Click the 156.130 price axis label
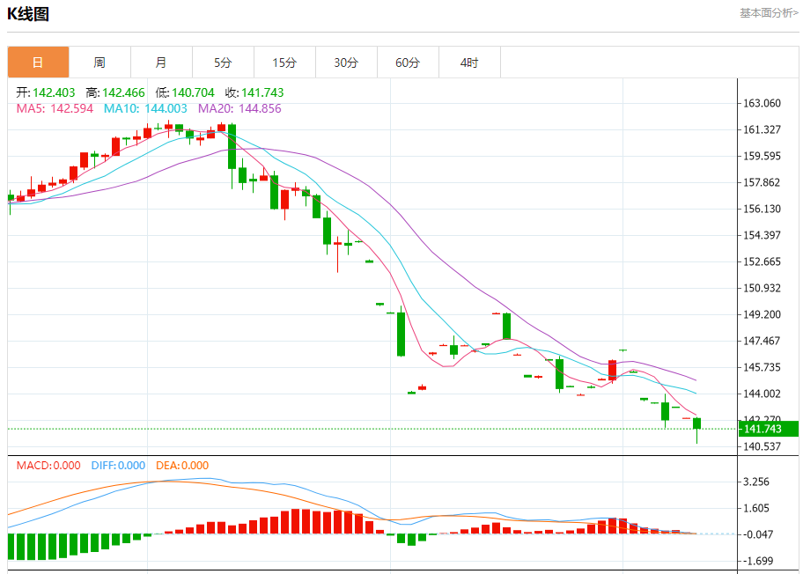The width and height of the screenshot is (803, 574). 762,209
